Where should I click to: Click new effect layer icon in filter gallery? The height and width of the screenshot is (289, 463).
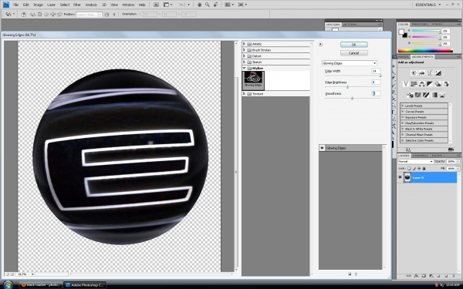[x=350, y=274]
